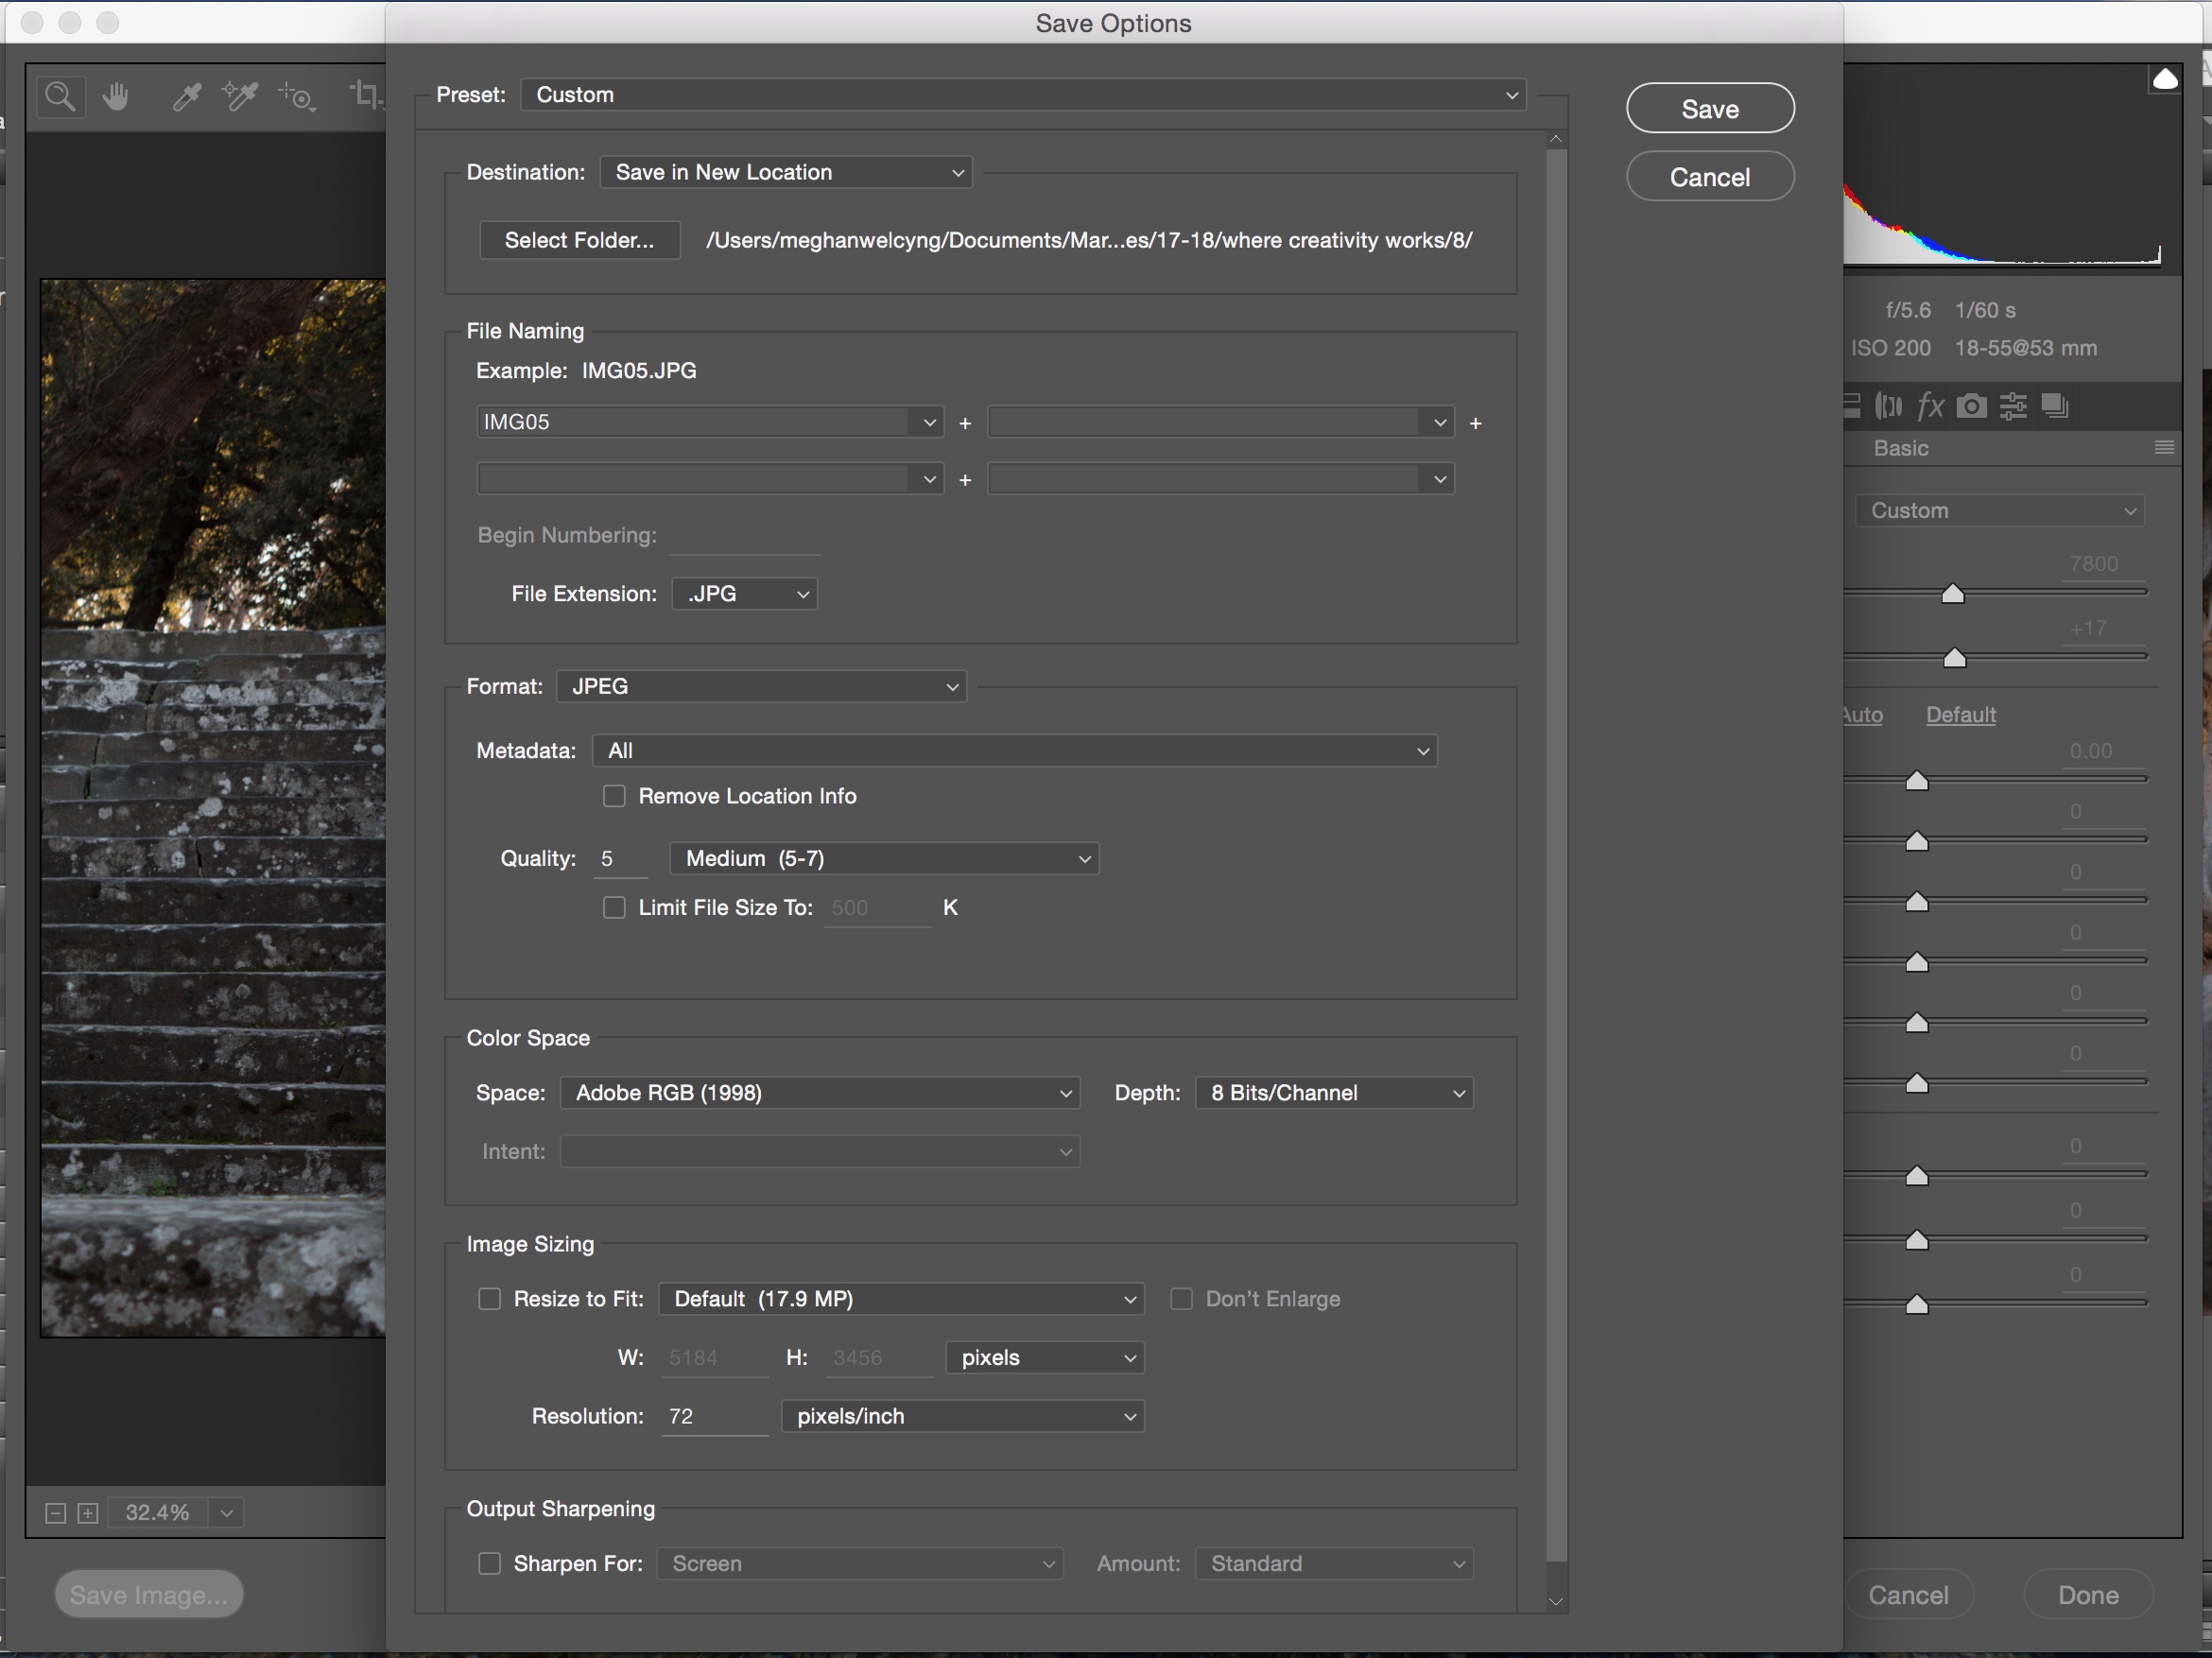Open the Basic panel flyout menu
The image size is (2212, 1658).
pyautogui.click(x=2165, y=447)
